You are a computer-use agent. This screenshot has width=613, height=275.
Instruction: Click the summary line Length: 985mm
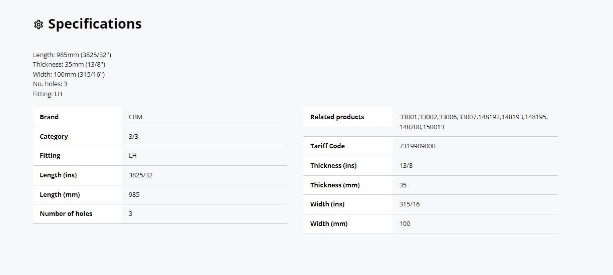coord(72,55)
